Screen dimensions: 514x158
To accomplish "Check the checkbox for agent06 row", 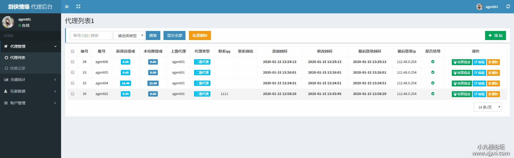I will point(73,62).
